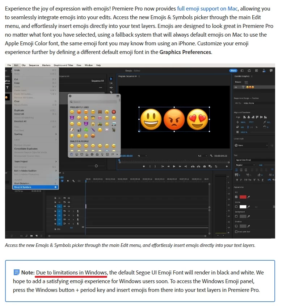Open the Linked style None dropdown
This screenshot has width=282, height=306.
(251, 145)
